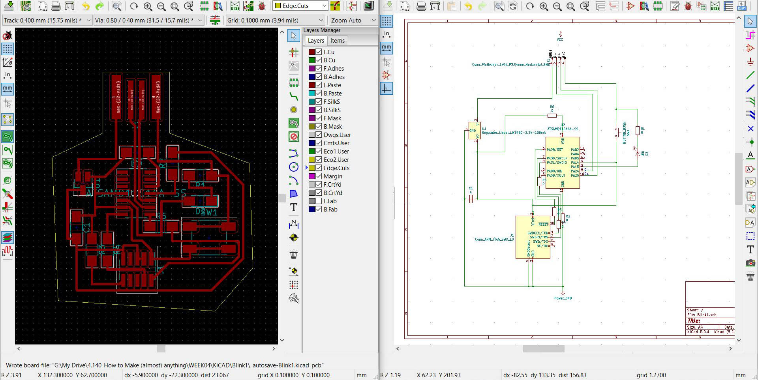The image size is (758, 380).
Task: Load netlist using NET icon in Pcbnew
Action: 235,6
